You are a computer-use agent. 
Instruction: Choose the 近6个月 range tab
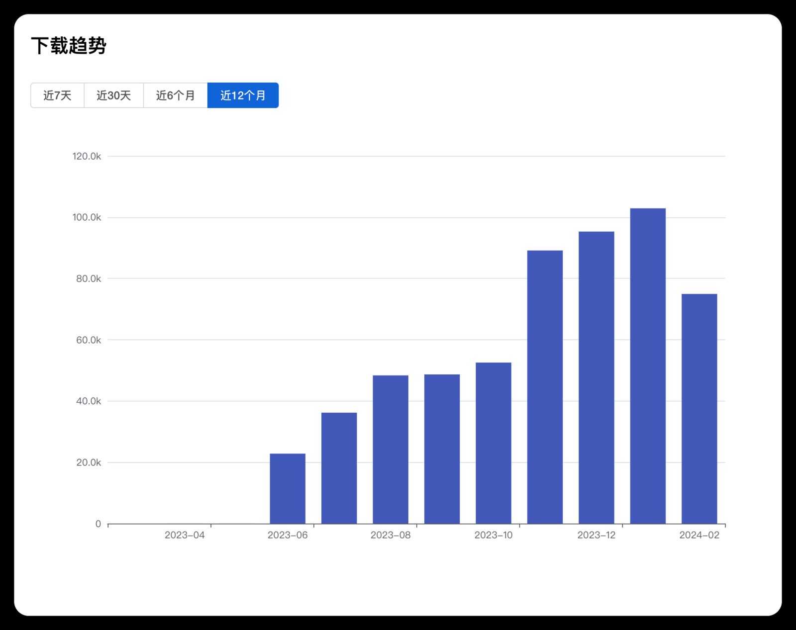point(176,95)
